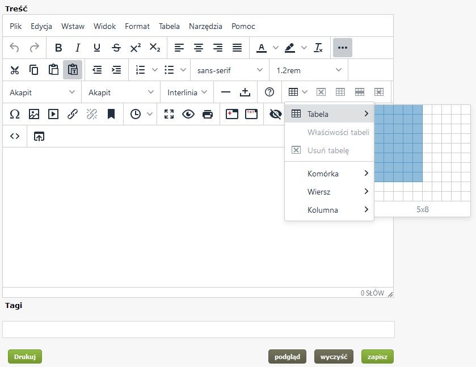
Task: Expand the Interlinia line height dropdown
Action: tap(187, 92)
